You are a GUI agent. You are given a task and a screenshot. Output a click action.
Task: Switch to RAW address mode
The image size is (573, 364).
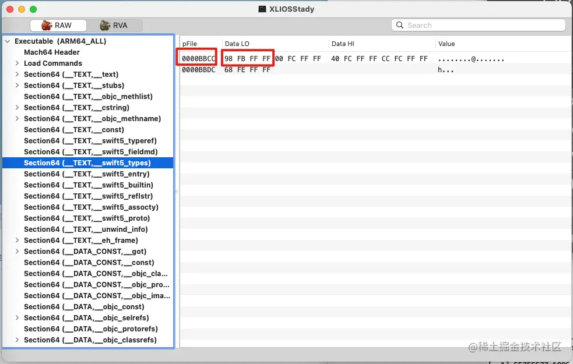click(58, 26)
